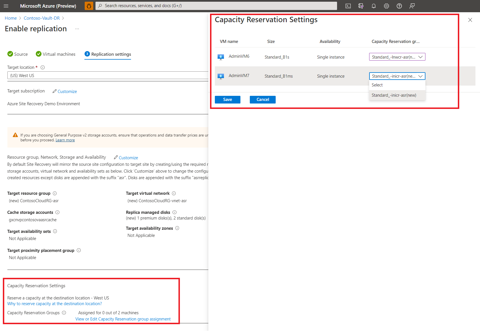Click the Capacity Reservation gr... column header

[x=396, y=42]
